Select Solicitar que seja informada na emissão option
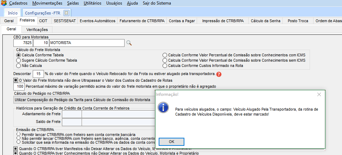This screenshot has width=342, height=155. (x=19, y=142)
